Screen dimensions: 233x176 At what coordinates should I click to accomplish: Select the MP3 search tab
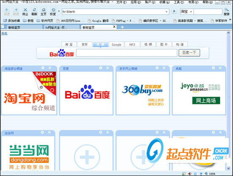tap(132, 45)
